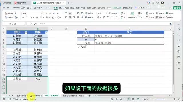Toggle the 自动保存 auto-save switch
Viewport: 183px width, 102px height.
pyautogui.click(x=23, y=8)
